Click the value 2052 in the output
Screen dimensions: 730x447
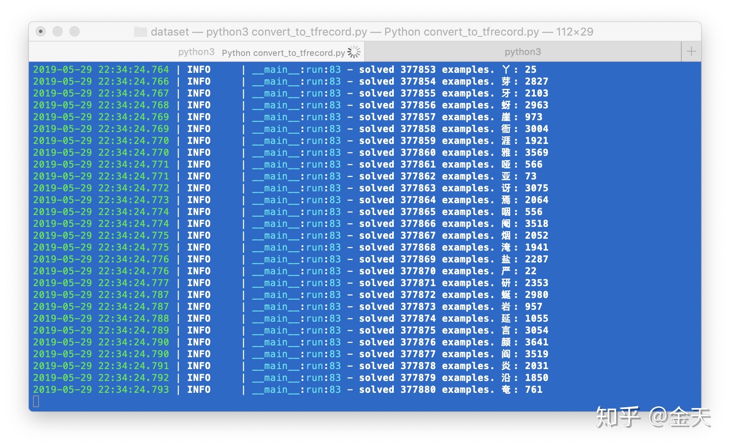tap(536, 235)
